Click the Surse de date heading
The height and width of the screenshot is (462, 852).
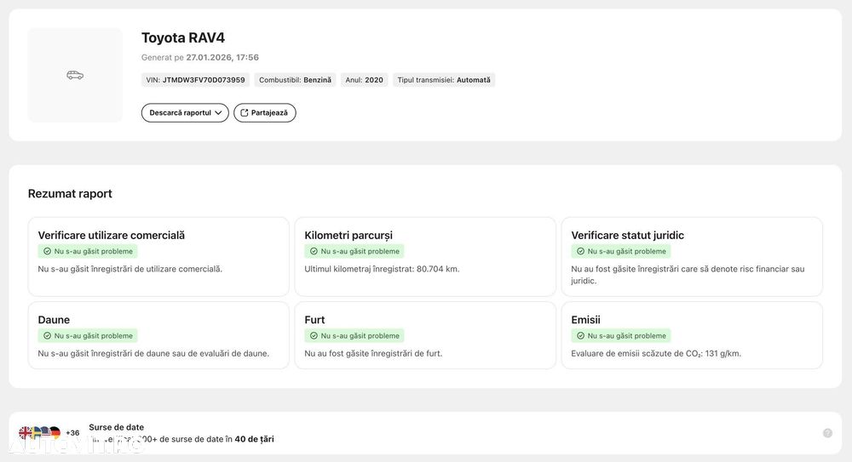coord(116,427)
